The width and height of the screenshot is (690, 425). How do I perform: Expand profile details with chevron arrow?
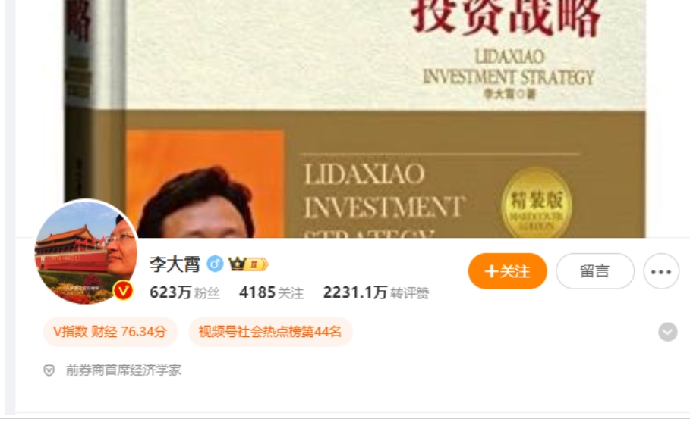[667, 332]
